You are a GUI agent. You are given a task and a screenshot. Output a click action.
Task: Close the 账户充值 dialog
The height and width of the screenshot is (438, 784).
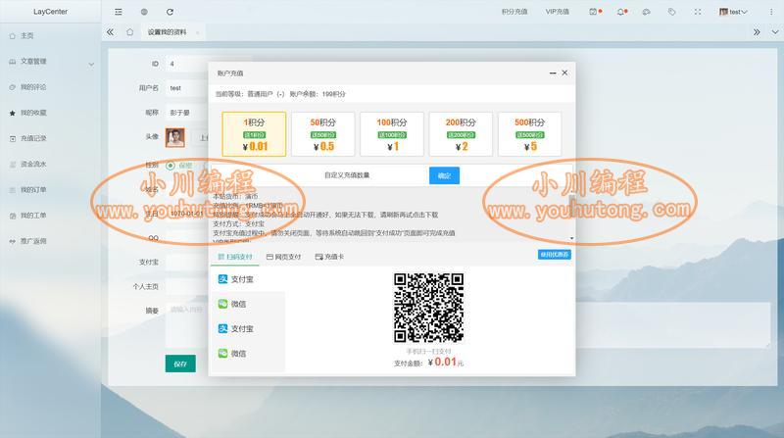tap(565, 73)
